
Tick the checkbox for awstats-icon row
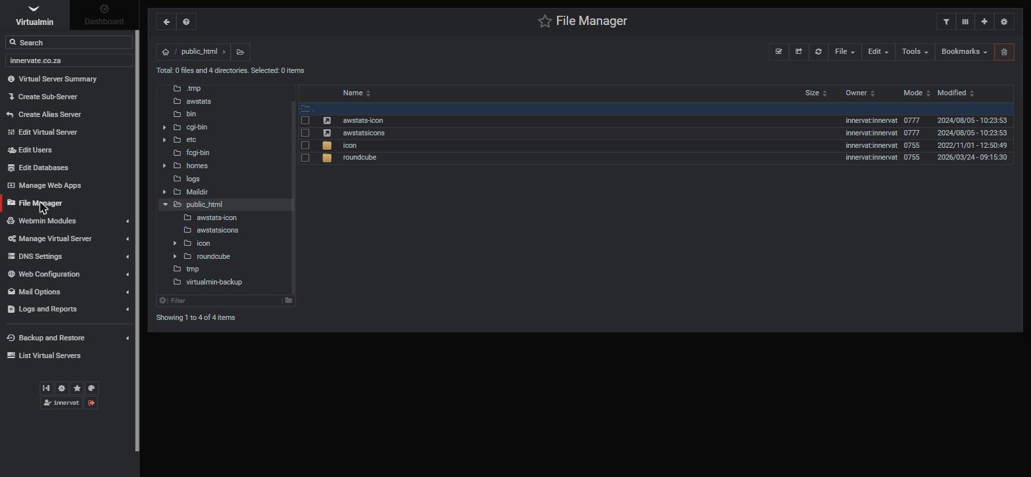[305, 121]
